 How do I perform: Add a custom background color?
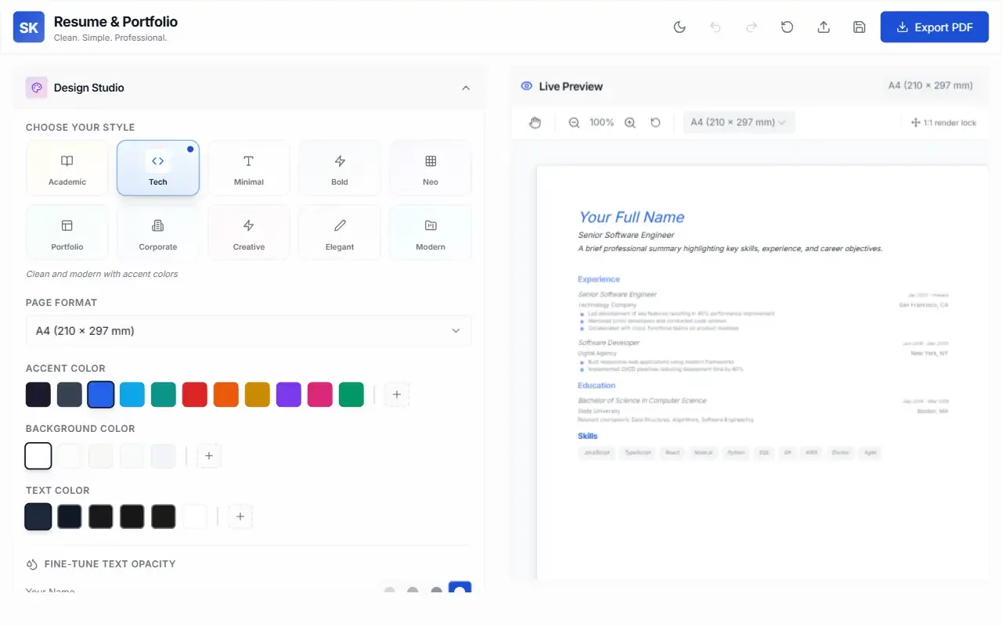pos(209,455)
